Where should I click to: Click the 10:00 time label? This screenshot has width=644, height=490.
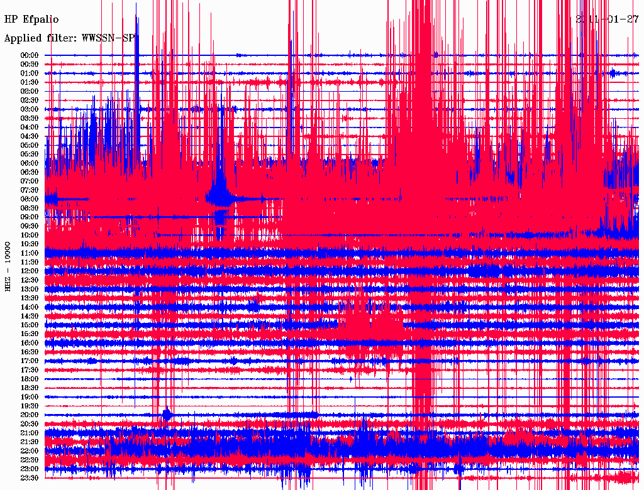[30, 235]
